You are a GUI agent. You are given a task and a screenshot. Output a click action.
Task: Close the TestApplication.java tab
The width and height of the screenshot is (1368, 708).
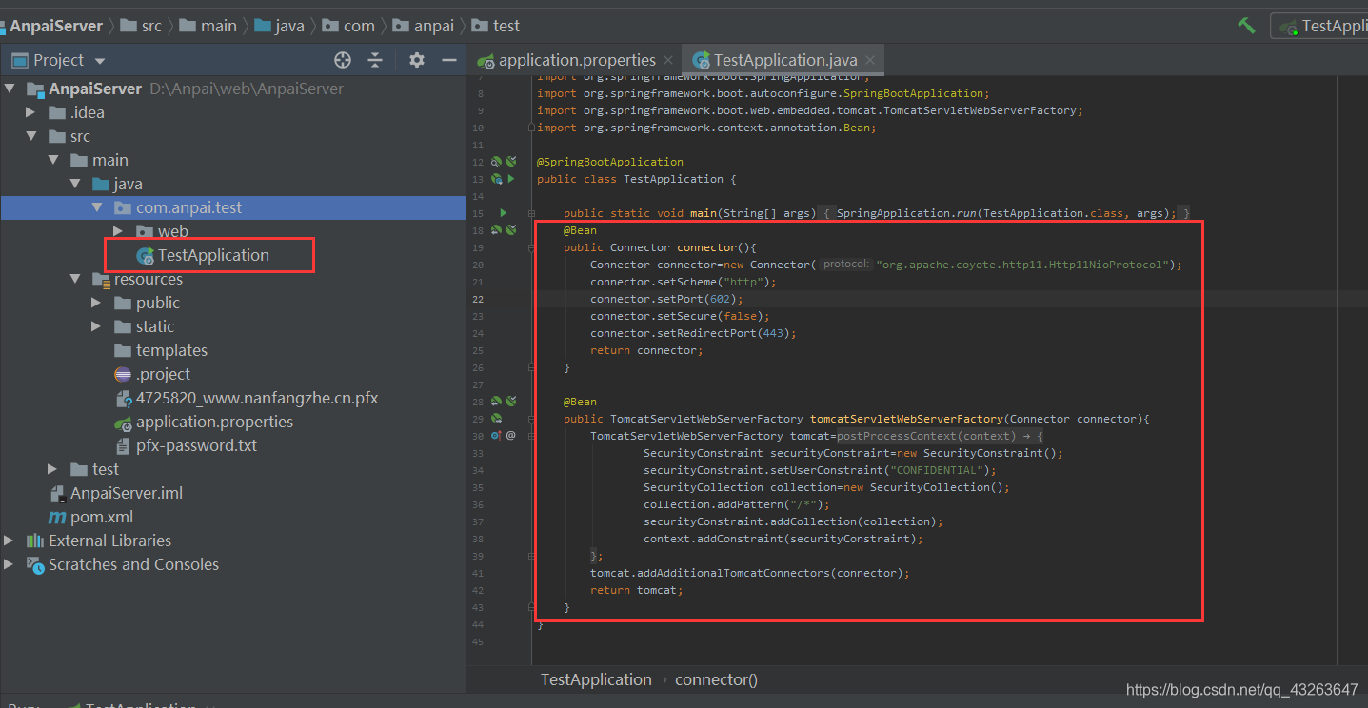870,61
